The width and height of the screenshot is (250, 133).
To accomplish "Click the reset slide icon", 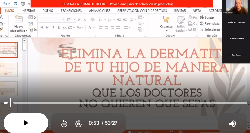I will pos(31,23).
